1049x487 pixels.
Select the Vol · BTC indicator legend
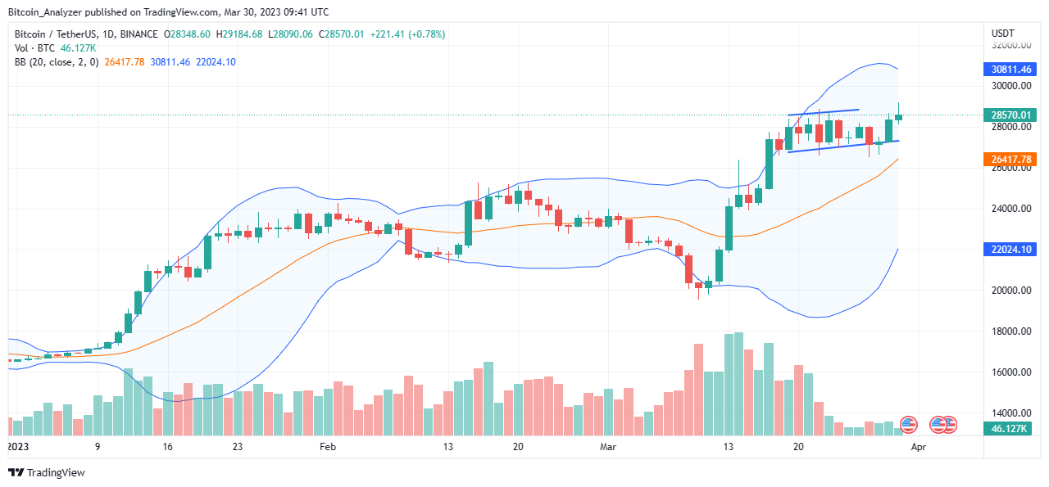click(33, 48)
